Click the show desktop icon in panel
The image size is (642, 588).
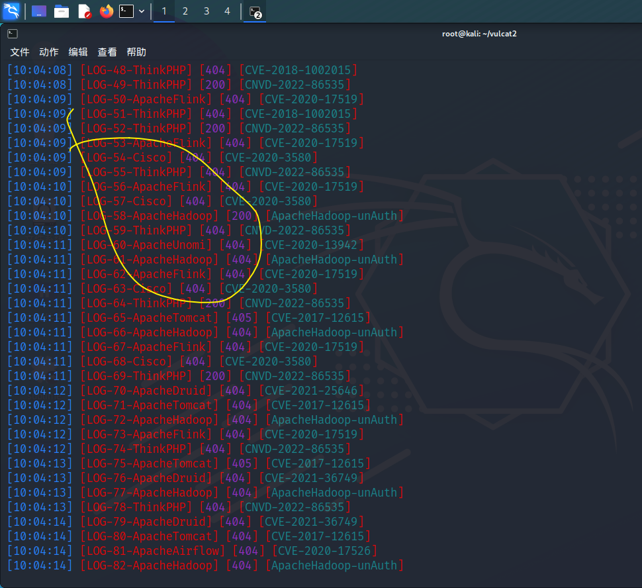[39, 11]
